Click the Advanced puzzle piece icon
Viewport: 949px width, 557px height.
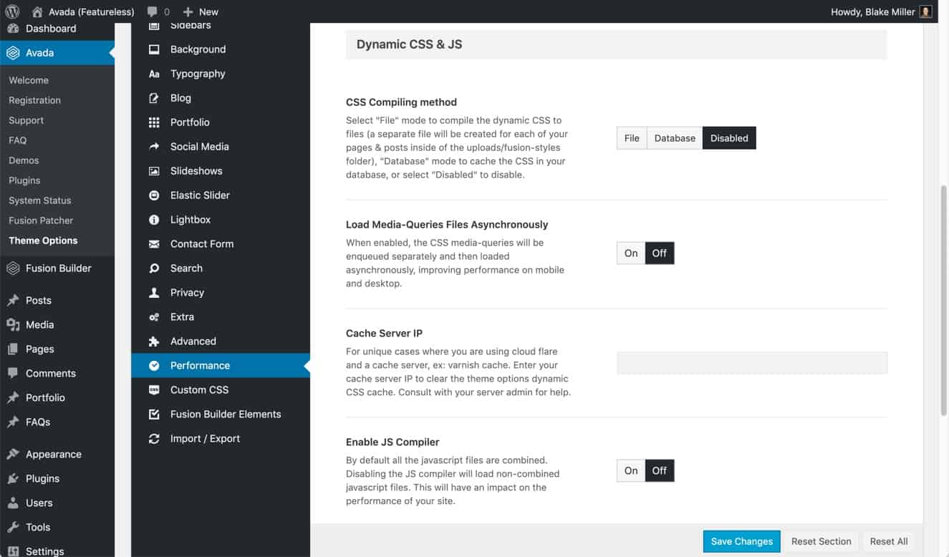154,342
